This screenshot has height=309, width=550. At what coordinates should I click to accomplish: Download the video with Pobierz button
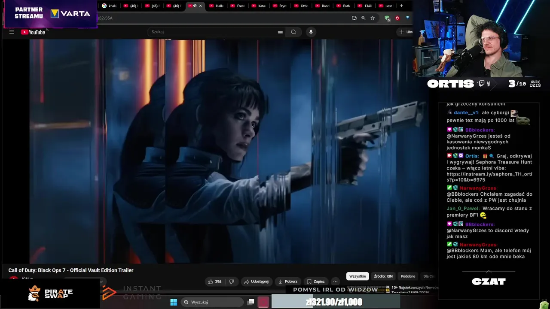pyautogui.click(x=287, y=282)
